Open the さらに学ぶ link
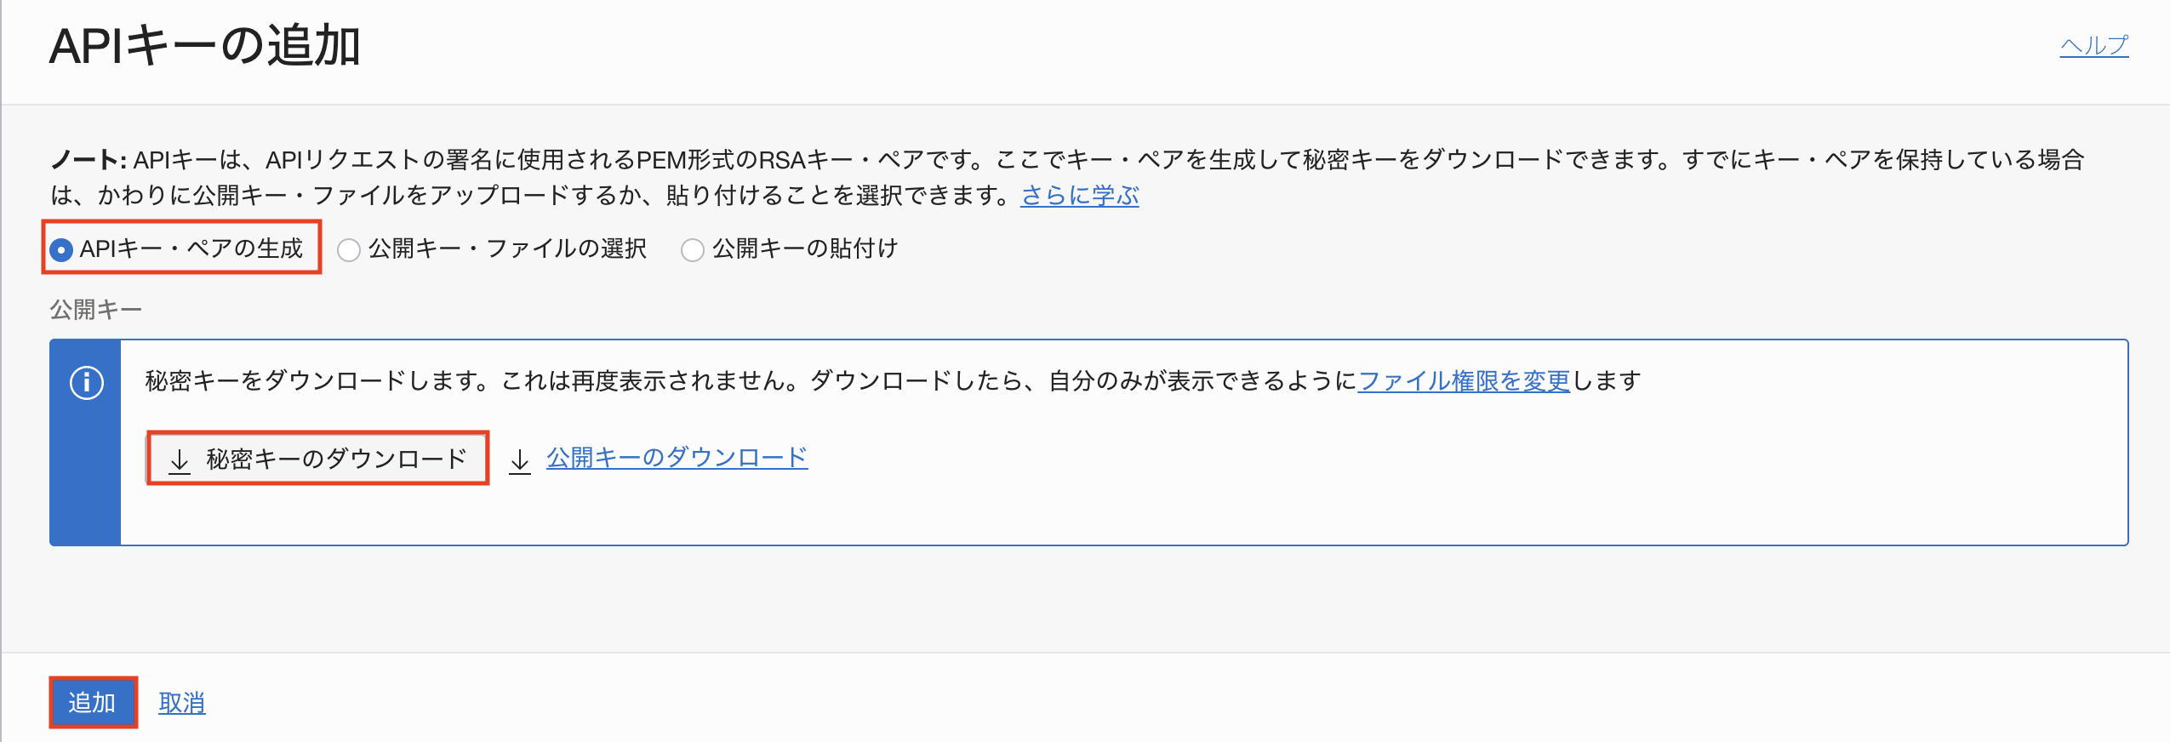Screen dimensions: 2170x742 pyautogui.click(x=1079, y=196)
